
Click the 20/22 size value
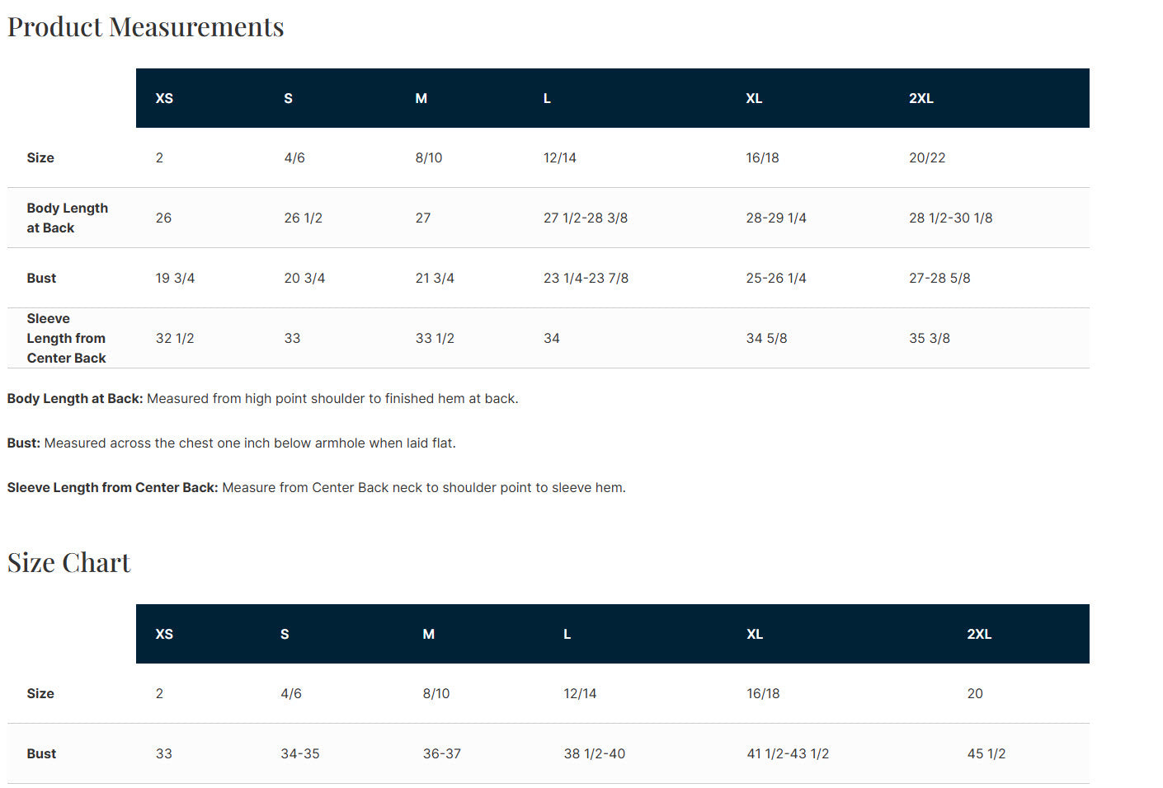tap(926, 158)
